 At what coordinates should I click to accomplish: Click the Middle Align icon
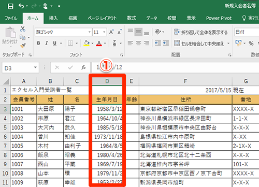[138, 32]
